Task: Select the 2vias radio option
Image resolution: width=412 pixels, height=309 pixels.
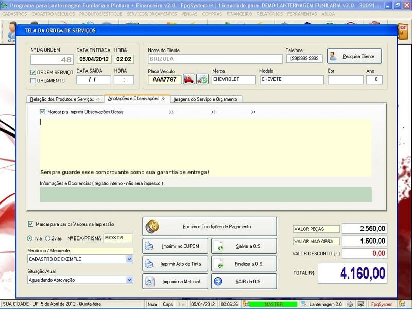Action: point(48,238)
